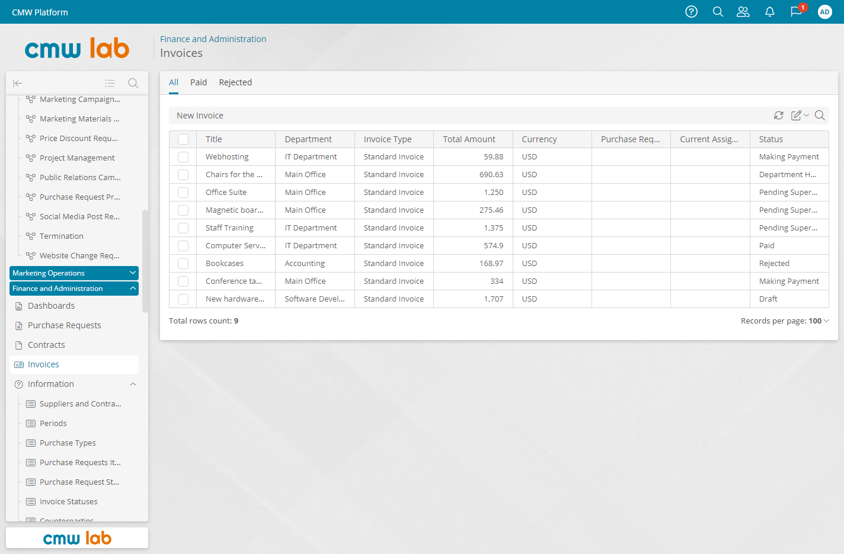
Task: Open the users group icon in top bar
Action: coord(743,12)
